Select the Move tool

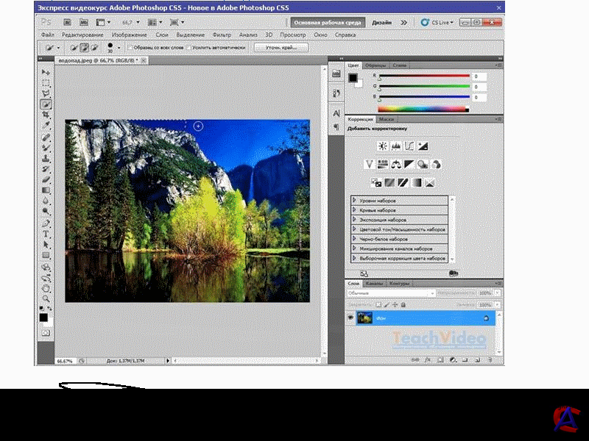pyautogui.click(x=46, y=73)
